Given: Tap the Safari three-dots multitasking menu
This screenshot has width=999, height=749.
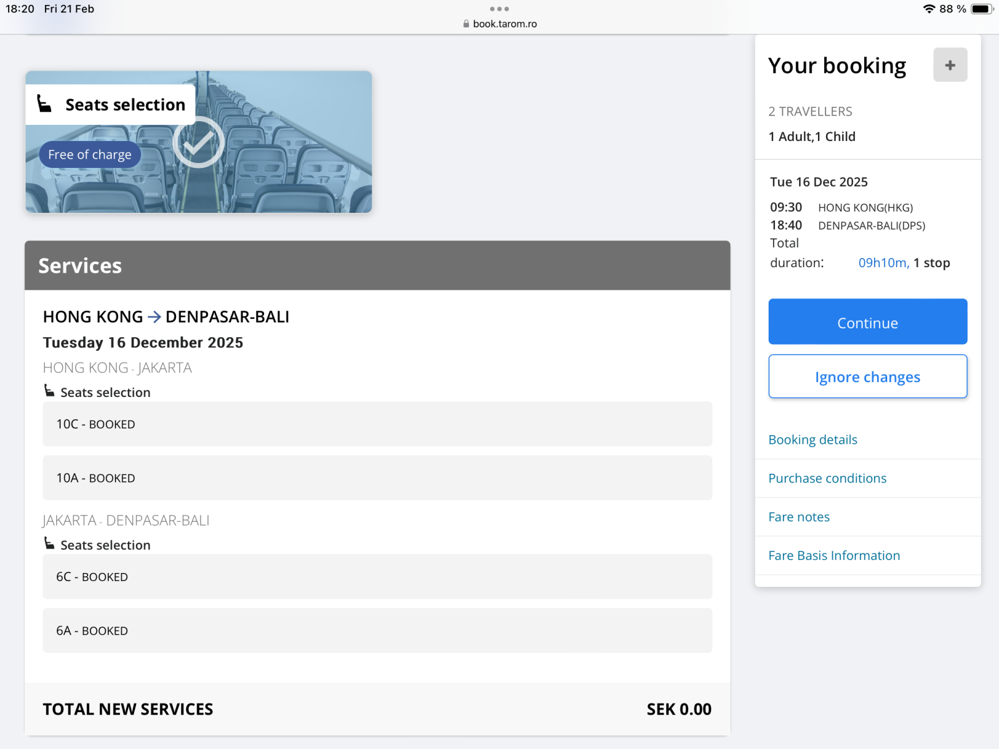Looking at the screenshot, I should coord(499,9).
